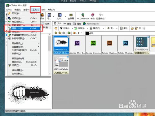Open the 帮助(H) menu
The image size is (155, 116).
point(51,10)
